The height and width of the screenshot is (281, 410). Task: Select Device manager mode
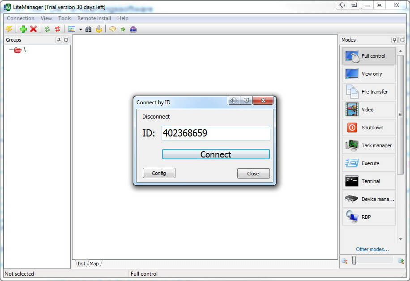click(x=369, y=199)
